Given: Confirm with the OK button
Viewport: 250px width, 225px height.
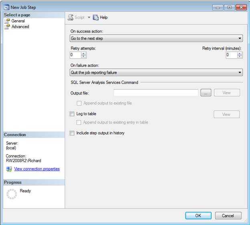Looking at the screenshot, I should 198,216.
